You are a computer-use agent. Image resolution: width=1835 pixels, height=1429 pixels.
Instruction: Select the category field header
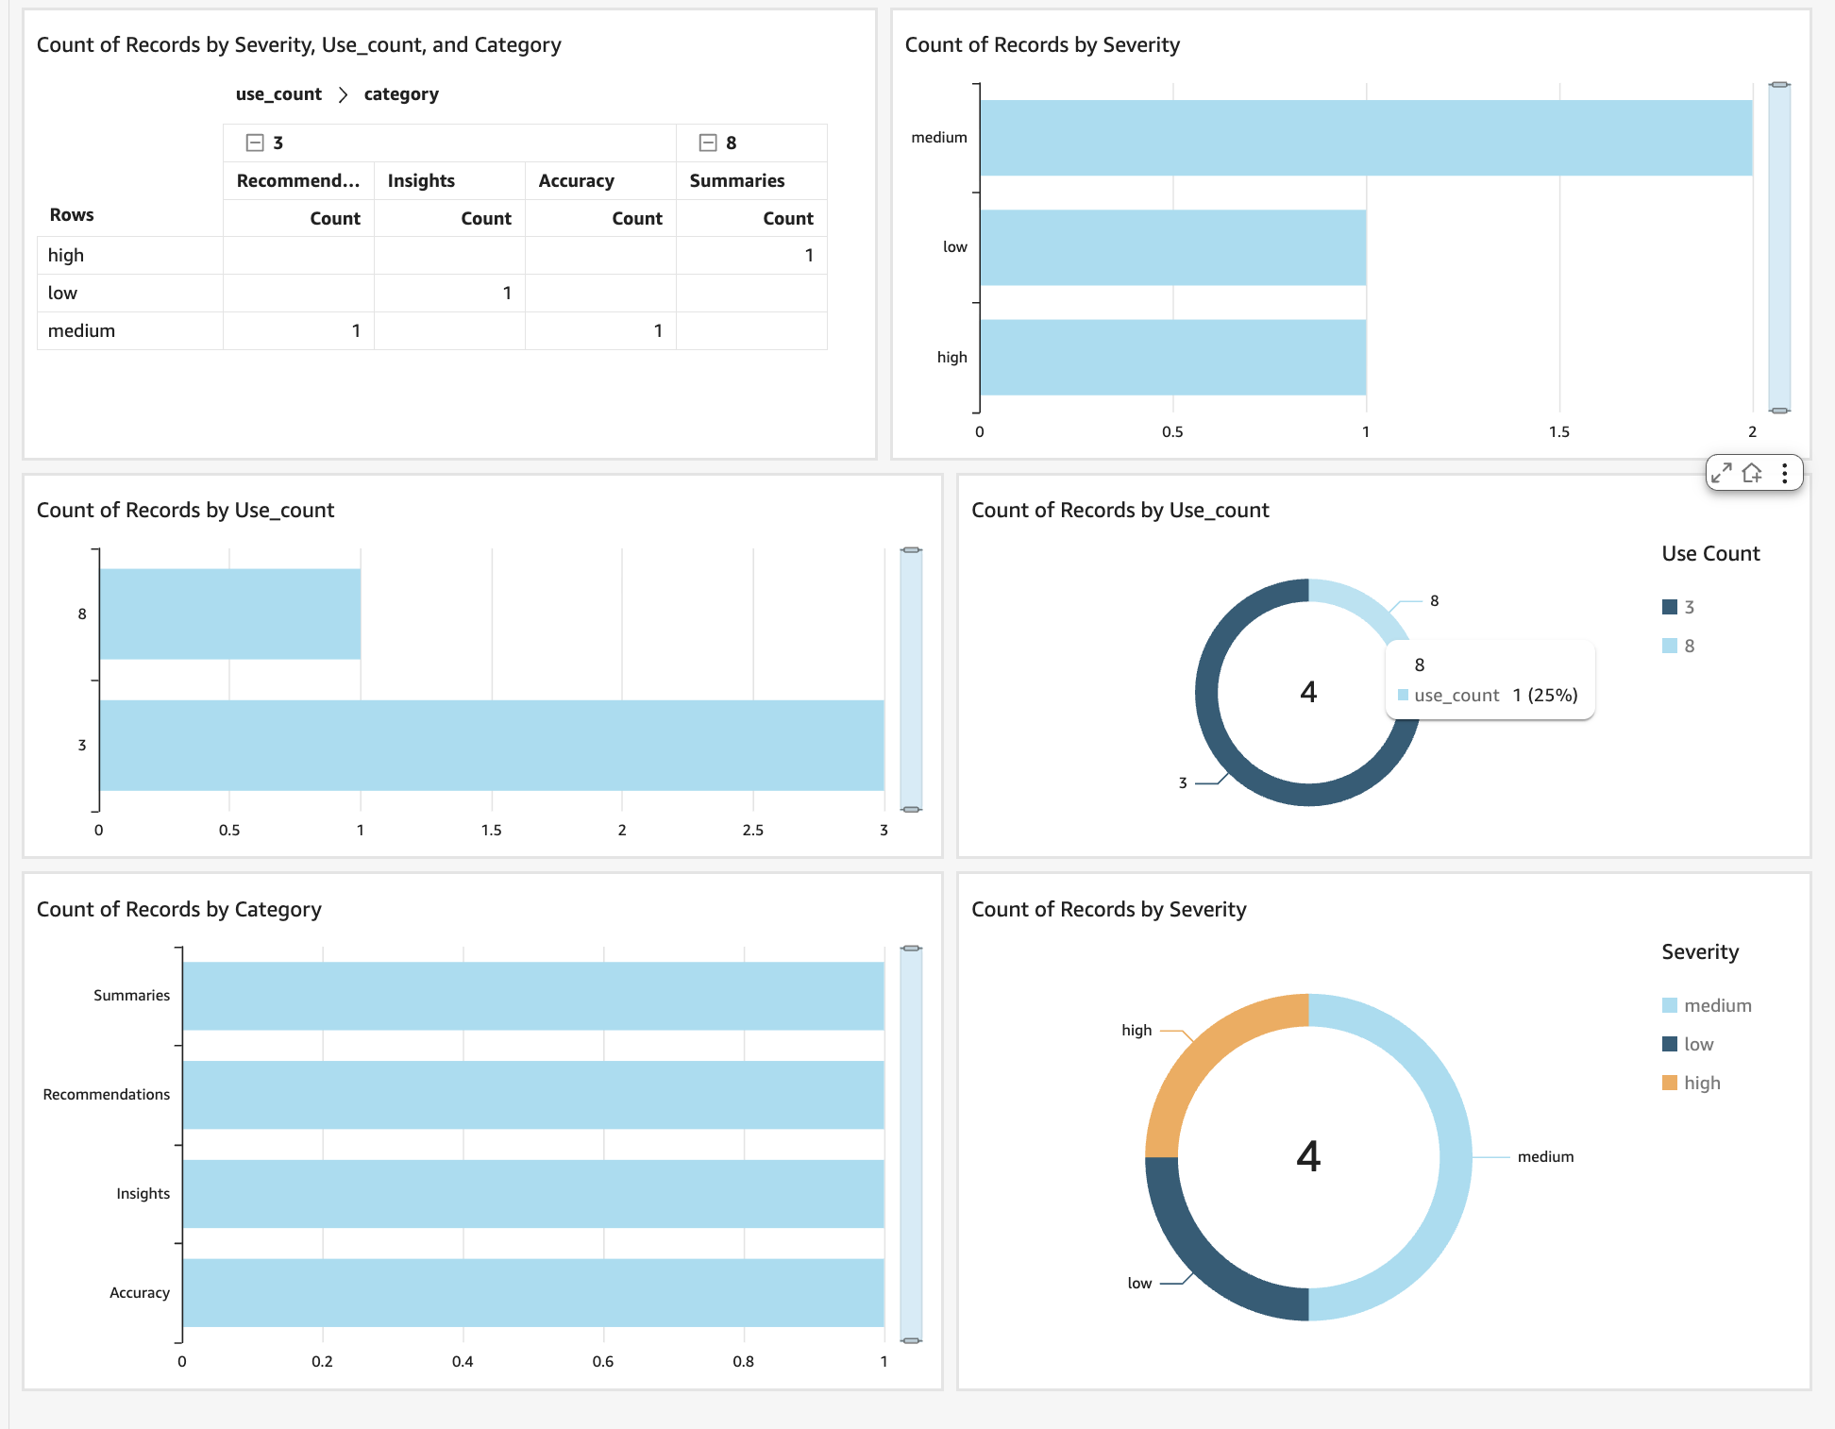(401, 94)
